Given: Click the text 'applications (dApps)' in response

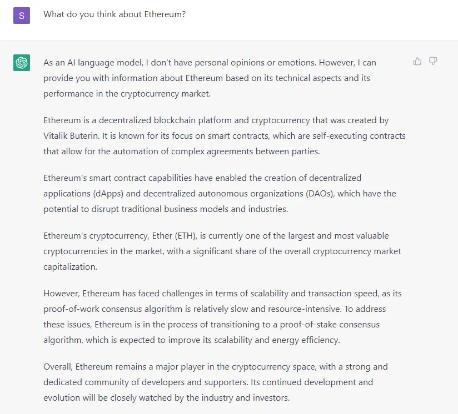Looking at the screenshot, I should (x=83, y=194).
